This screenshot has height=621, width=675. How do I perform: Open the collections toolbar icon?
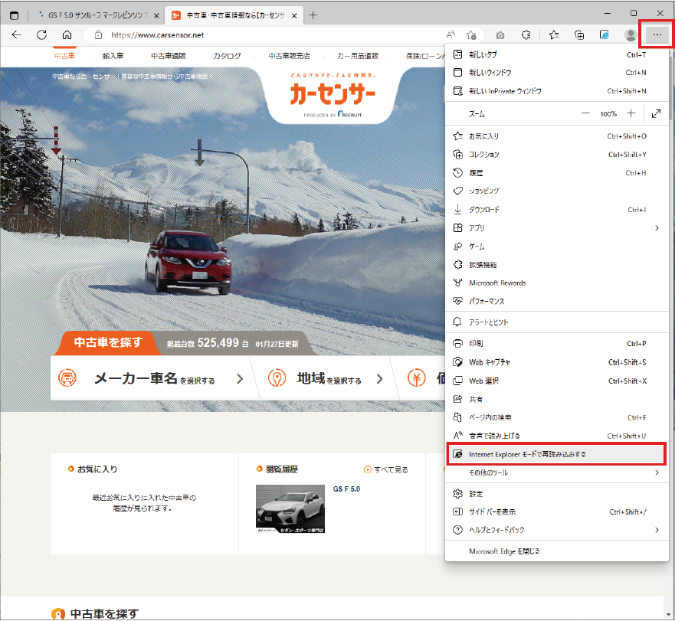[579, 35]
